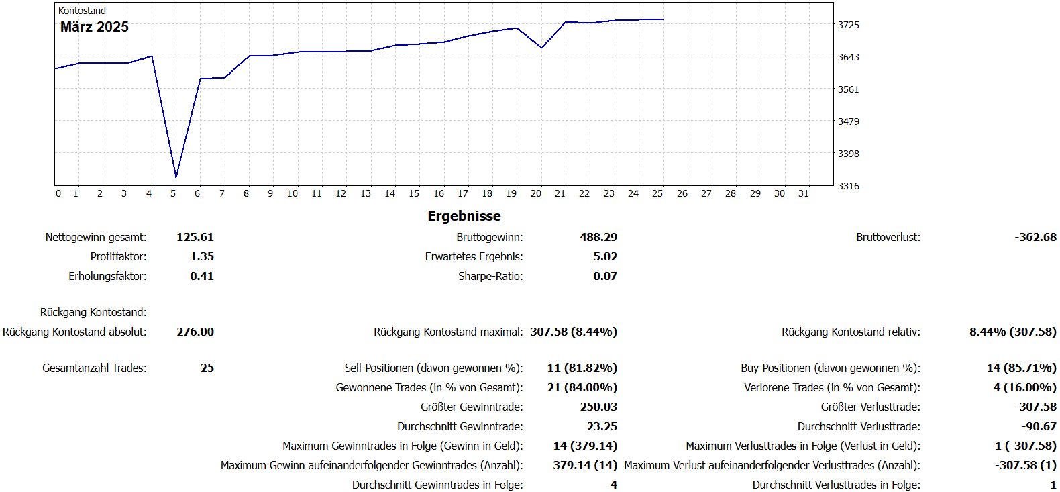Click the 'März 2025' chart title
The height and width of the screenshot is (492, 1060).
pyautogui.click(x=95, y=27)
